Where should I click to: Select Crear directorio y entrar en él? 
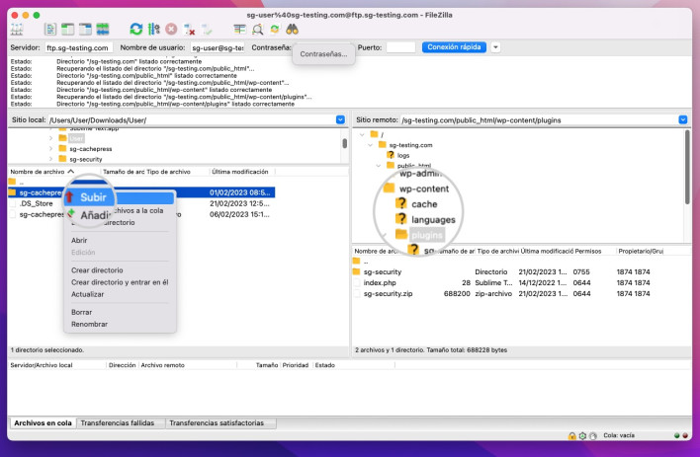click(x=120, y=282)
